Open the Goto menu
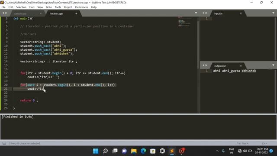 point(49,7)
